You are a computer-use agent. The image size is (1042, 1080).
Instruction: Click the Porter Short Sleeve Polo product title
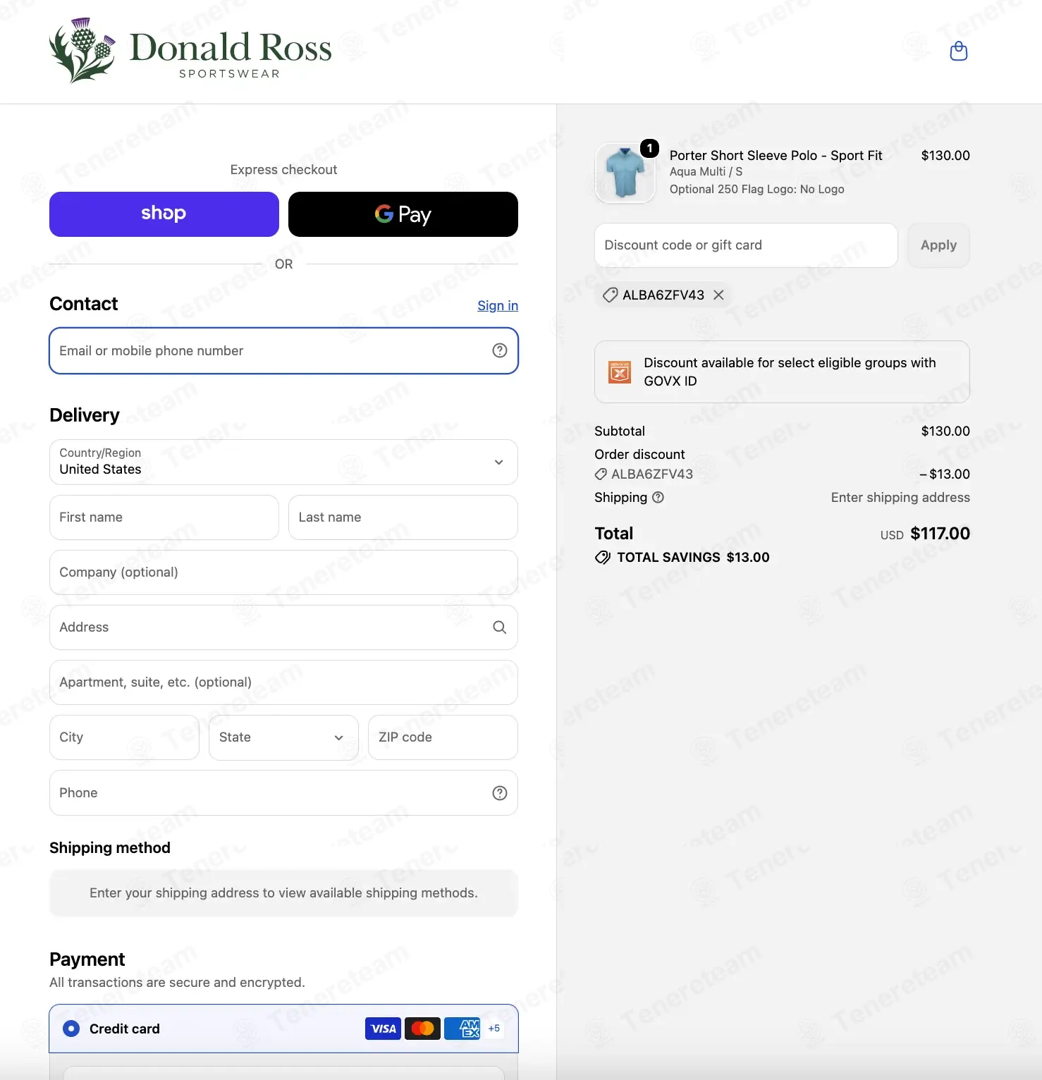coord(776,156)
